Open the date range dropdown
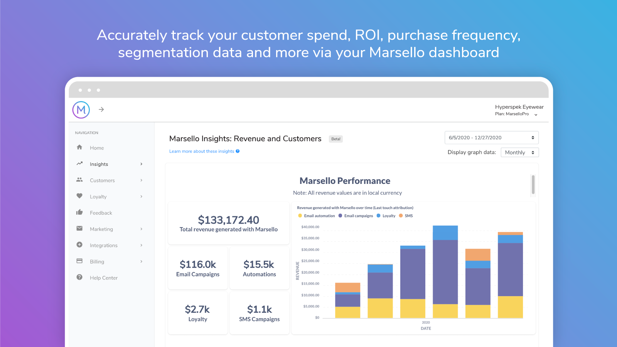The height and width of the screenshot is (347, 617). click(492, 138)
